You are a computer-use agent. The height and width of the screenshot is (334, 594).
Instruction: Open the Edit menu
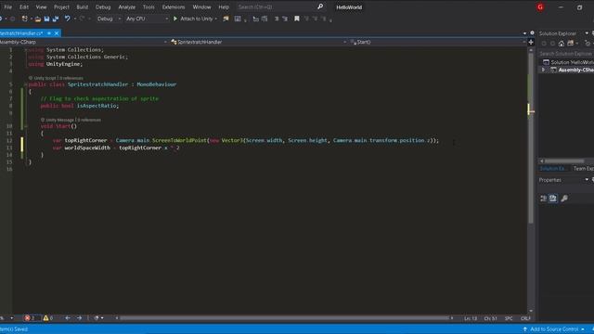24,6
